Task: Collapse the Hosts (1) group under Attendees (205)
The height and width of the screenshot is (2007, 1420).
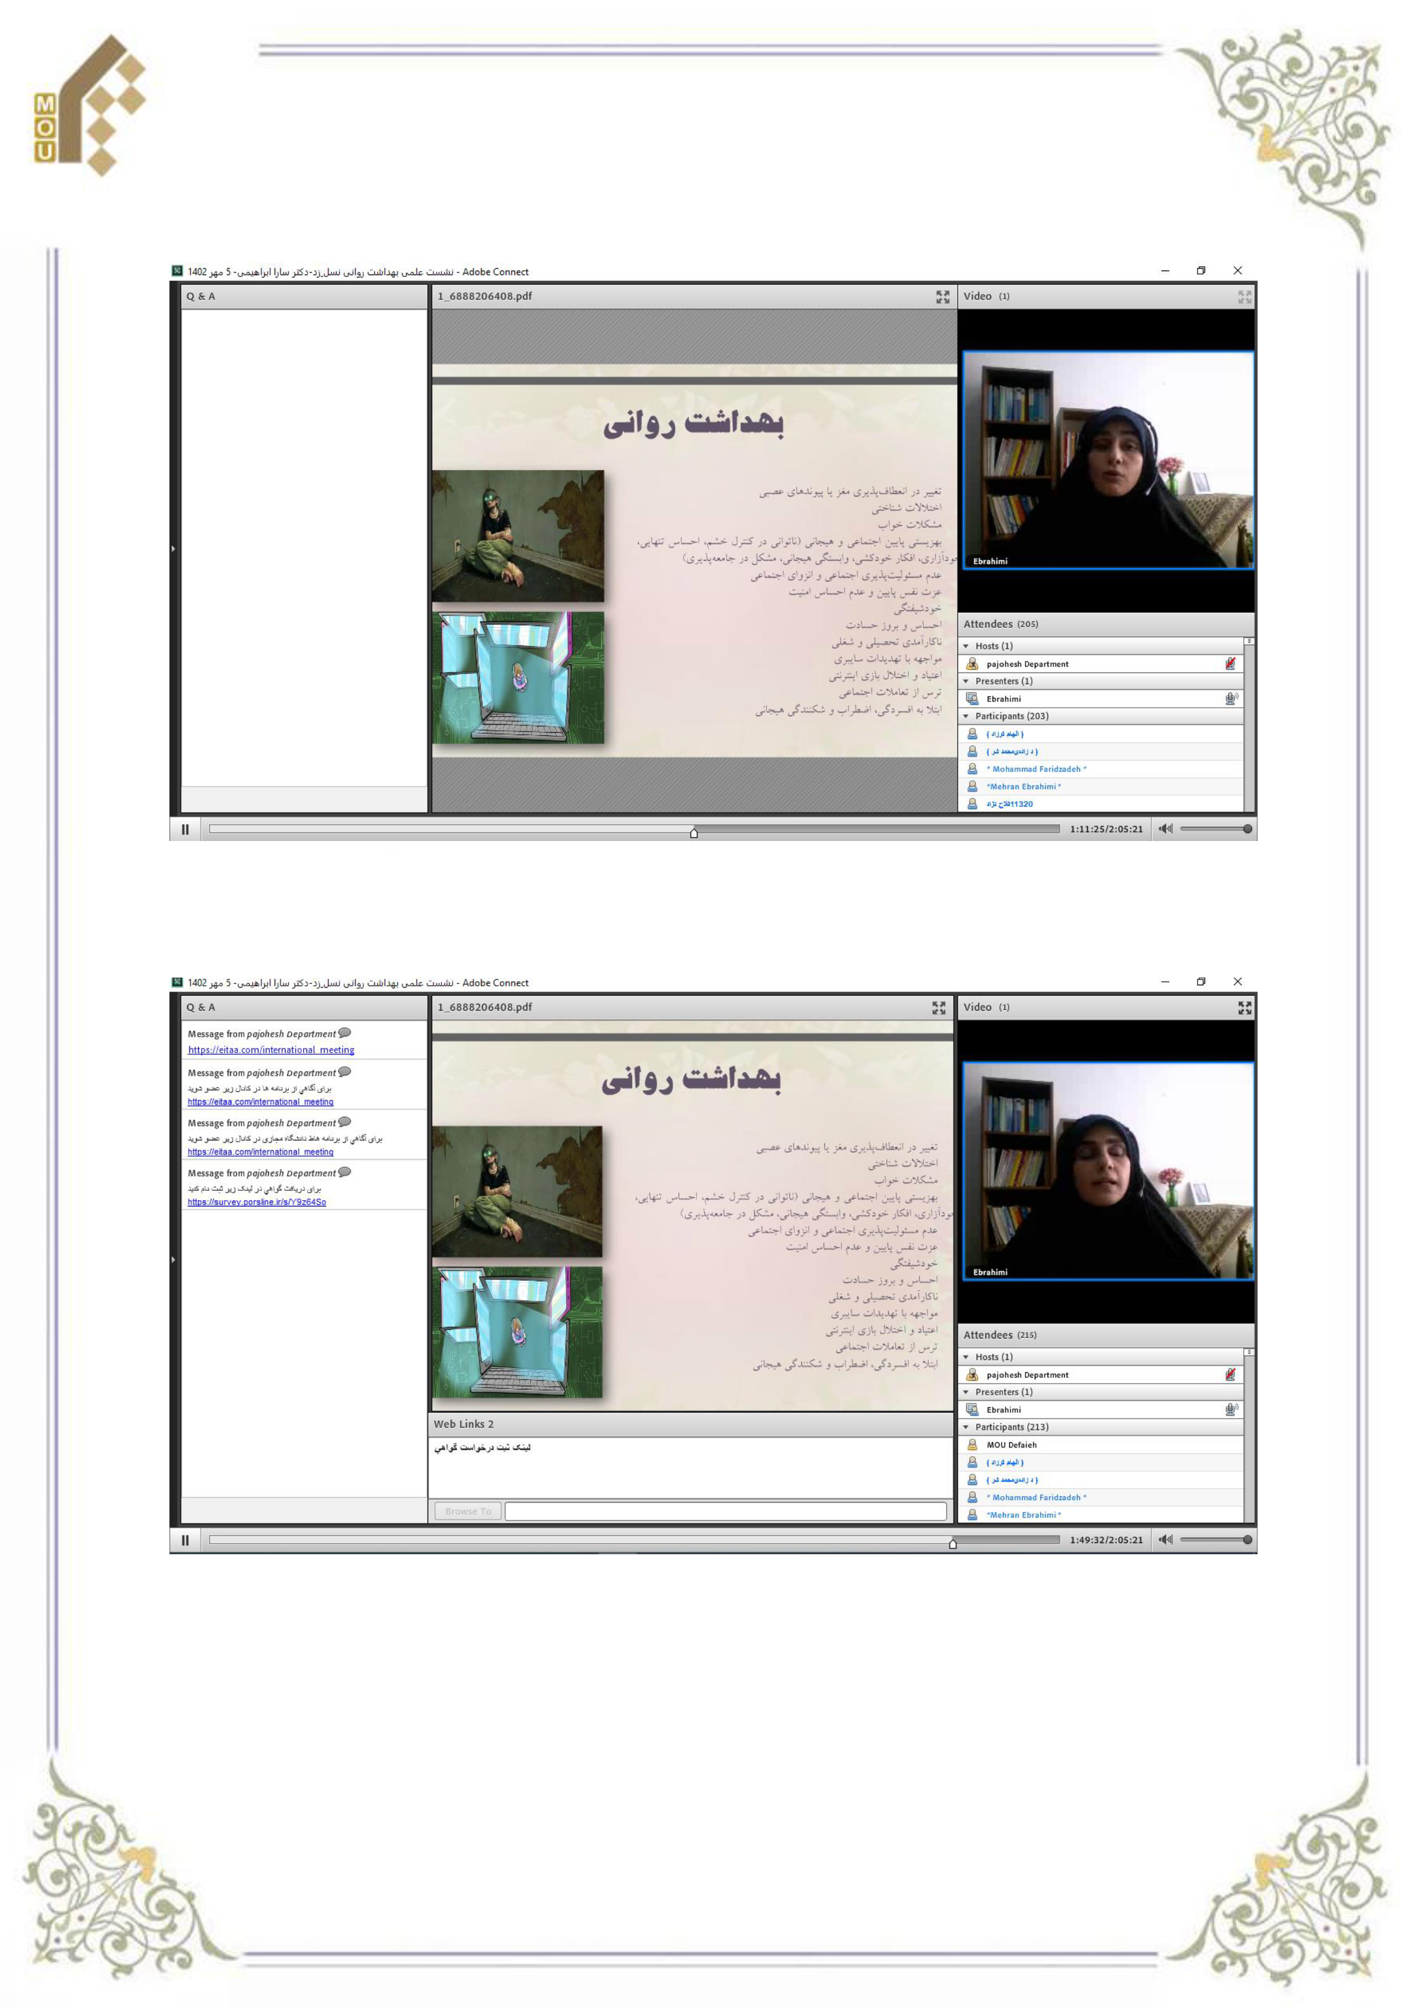Action: click(966, 646)
